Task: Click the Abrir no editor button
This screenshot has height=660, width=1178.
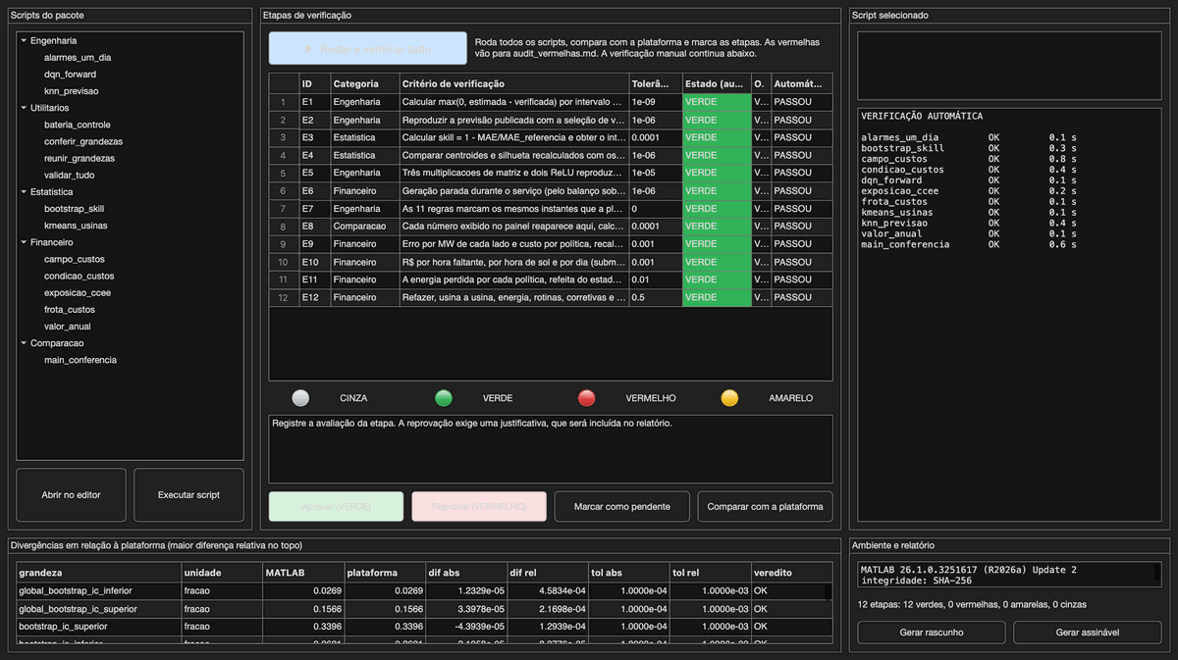Action: (x=71, y=495)
